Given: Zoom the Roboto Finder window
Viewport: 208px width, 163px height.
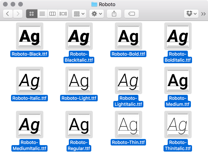Looking at the screenshot, I should click(x=21, y=4).
